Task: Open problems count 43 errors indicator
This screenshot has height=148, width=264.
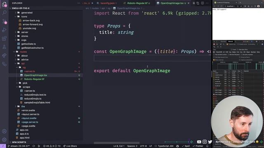Action: click(x=52, y=146)
